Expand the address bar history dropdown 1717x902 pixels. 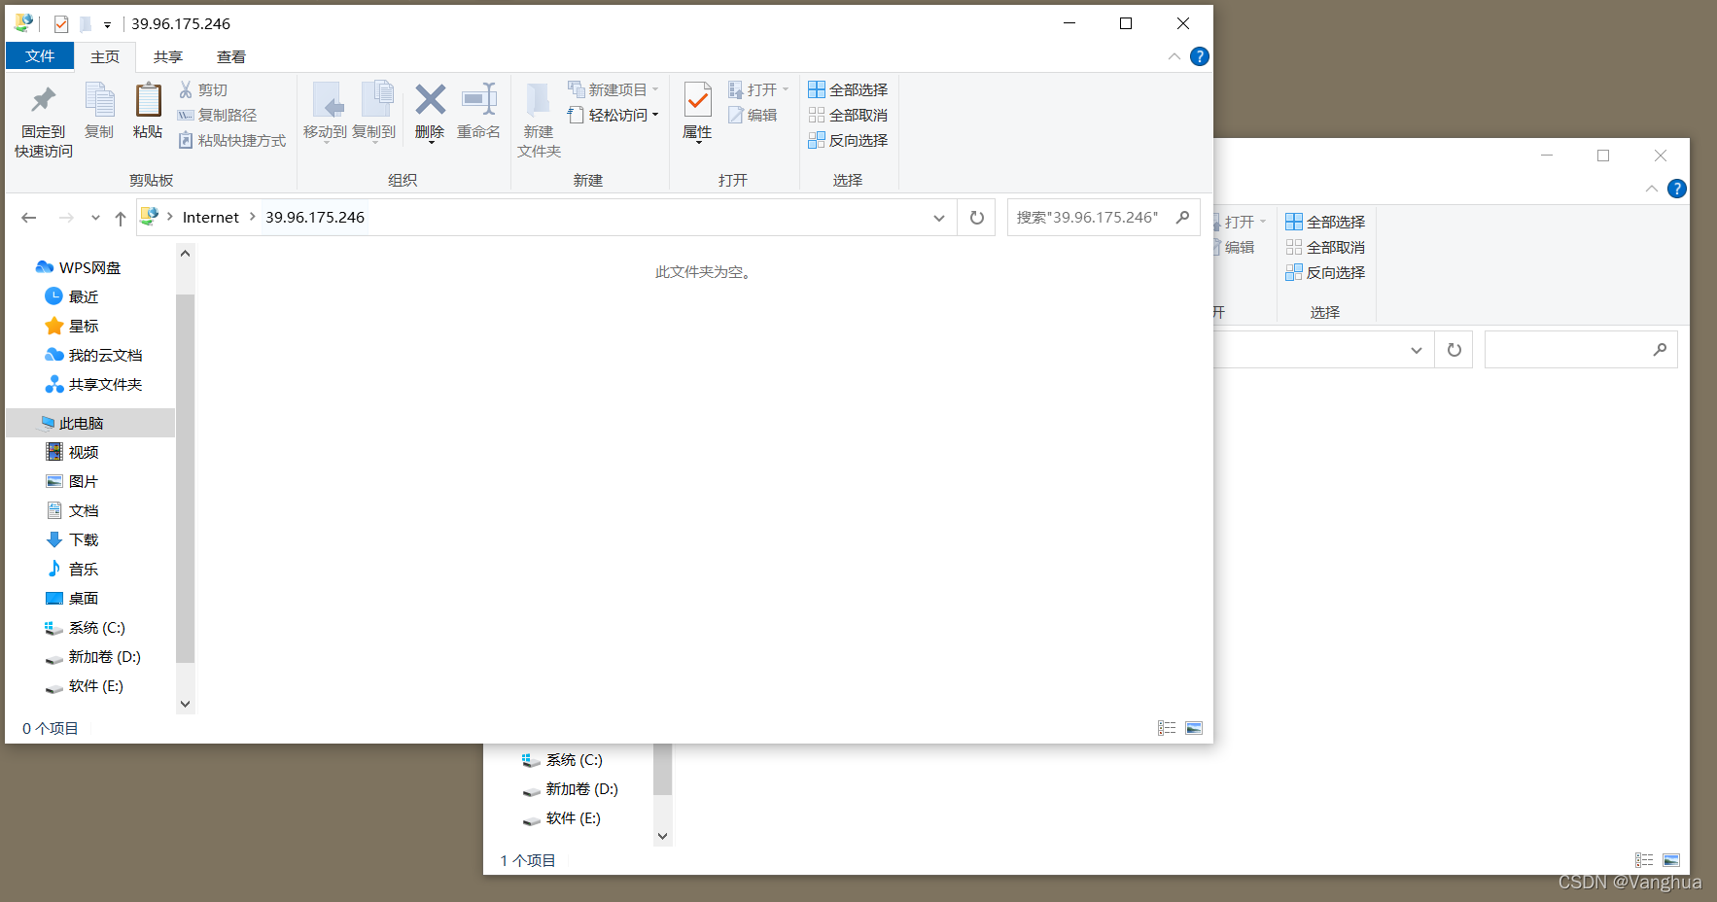click(x=939, y=218)
